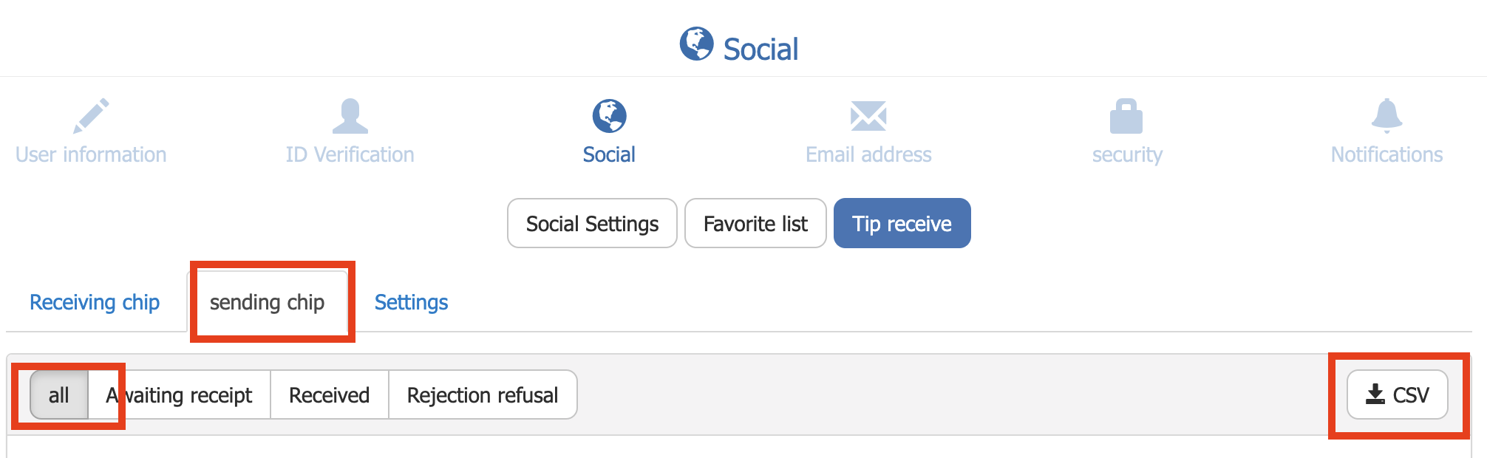
Task: Filter by Rejection refusal
Action: pyautogui.click(x=483, y=395)
